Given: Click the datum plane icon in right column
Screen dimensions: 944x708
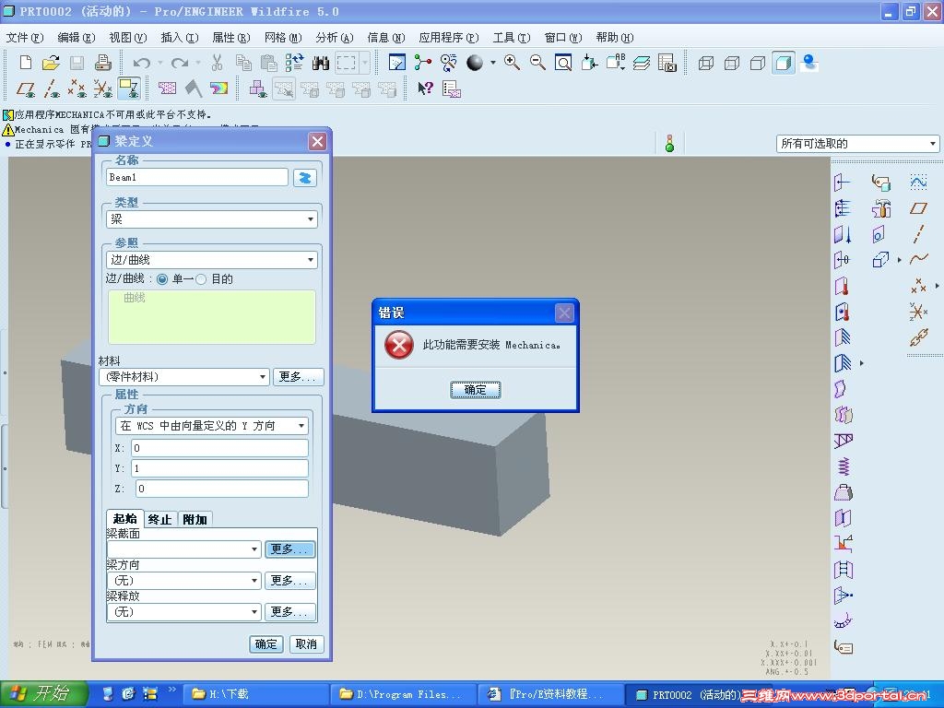Looking at the screenshot, I should (x=919, y=208).
